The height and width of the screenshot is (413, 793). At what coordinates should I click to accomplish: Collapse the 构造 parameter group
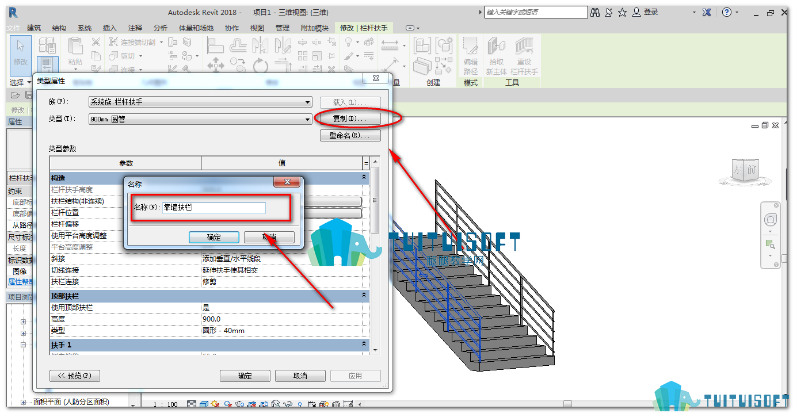point(364,178)
